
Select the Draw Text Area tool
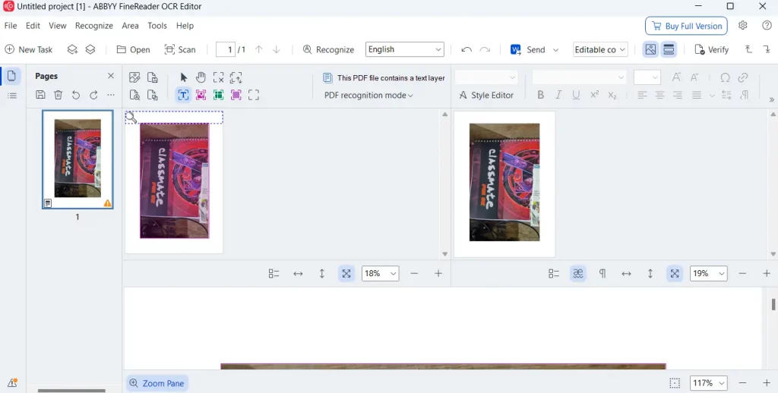coord(183,95)
